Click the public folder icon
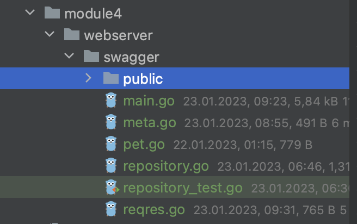This screenshot has height=224, width=357. [x=111, y=78]
